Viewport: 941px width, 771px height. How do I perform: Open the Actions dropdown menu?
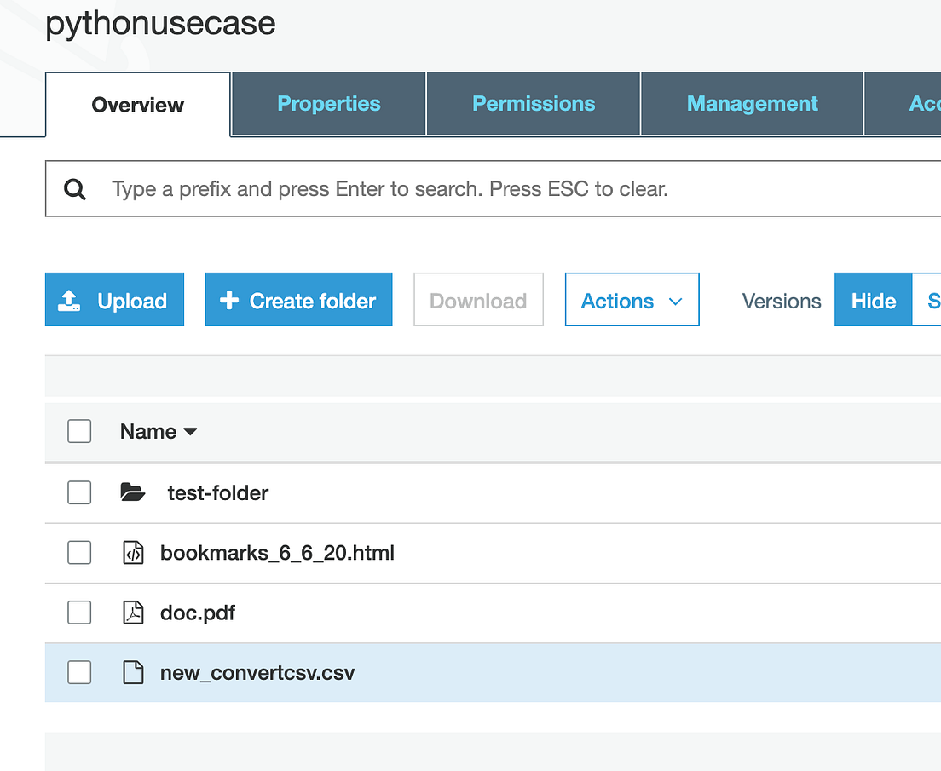click(x=632, y=299)
